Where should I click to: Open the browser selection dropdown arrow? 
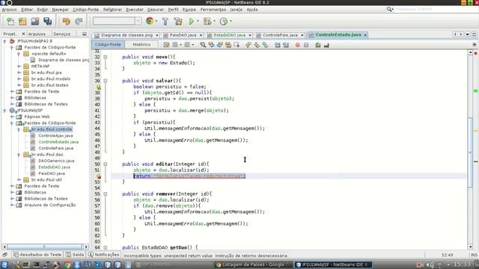coord(156,21)
